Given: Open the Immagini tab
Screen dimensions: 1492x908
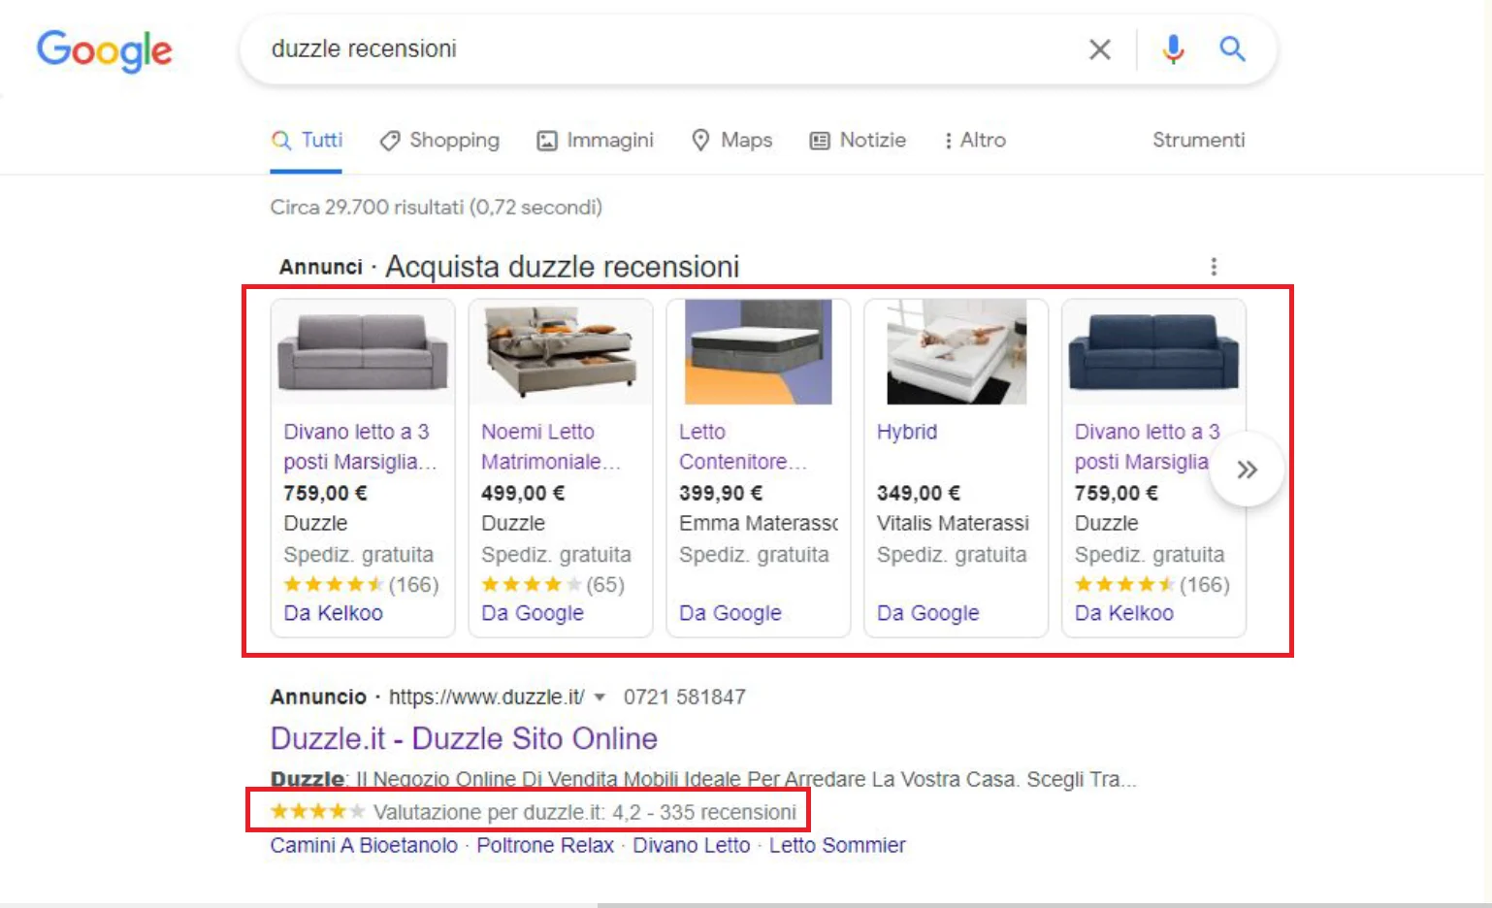Looking at the screenshot, I should 596,141.
